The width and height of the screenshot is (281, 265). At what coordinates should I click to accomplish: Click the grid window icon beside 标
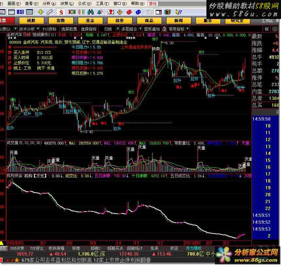tap(275, 29)
